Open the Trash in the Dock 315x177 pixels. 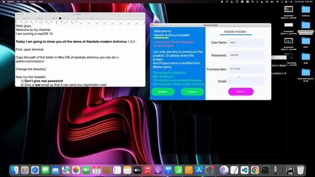300,171
